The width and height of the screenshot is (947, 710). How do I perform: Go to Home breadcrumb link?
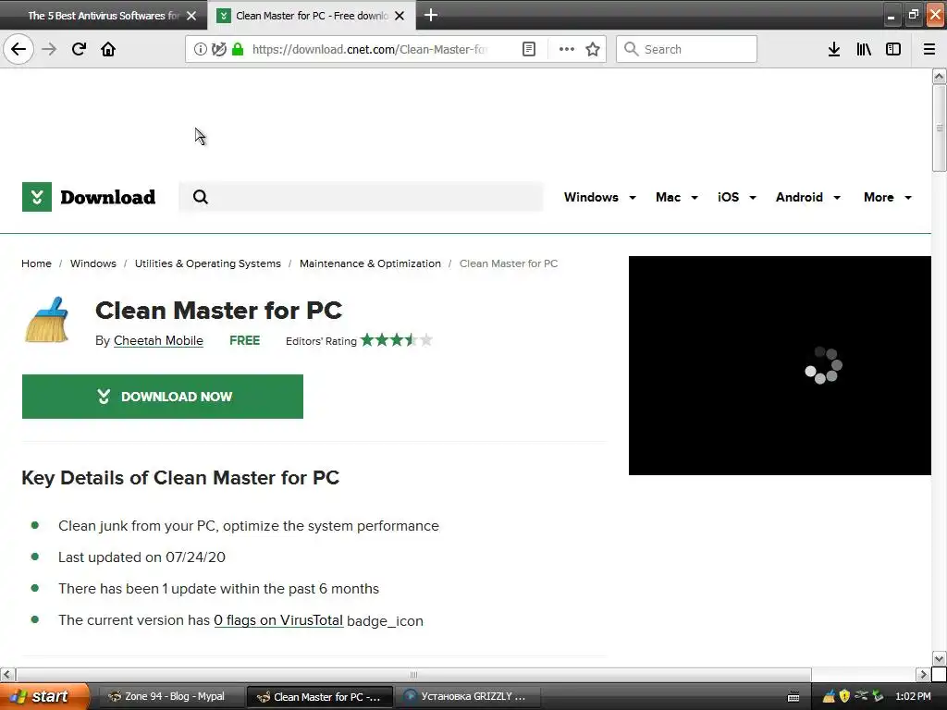(36, 263)
